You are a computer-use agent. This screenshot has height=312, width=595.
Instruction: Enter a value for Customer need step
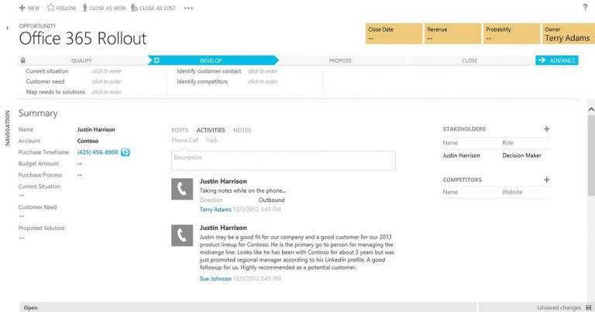click(107, 81)
